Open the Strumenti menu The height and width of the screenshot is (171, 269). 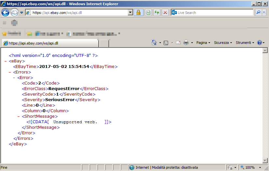tap(245, 43)
